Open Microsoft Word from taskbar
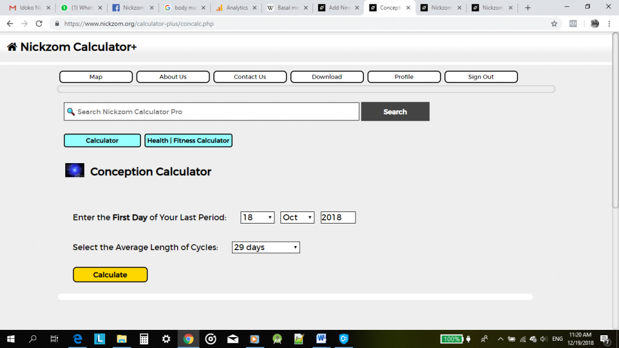The height and width of the screenshot is (348, 619). pos(322,339)
